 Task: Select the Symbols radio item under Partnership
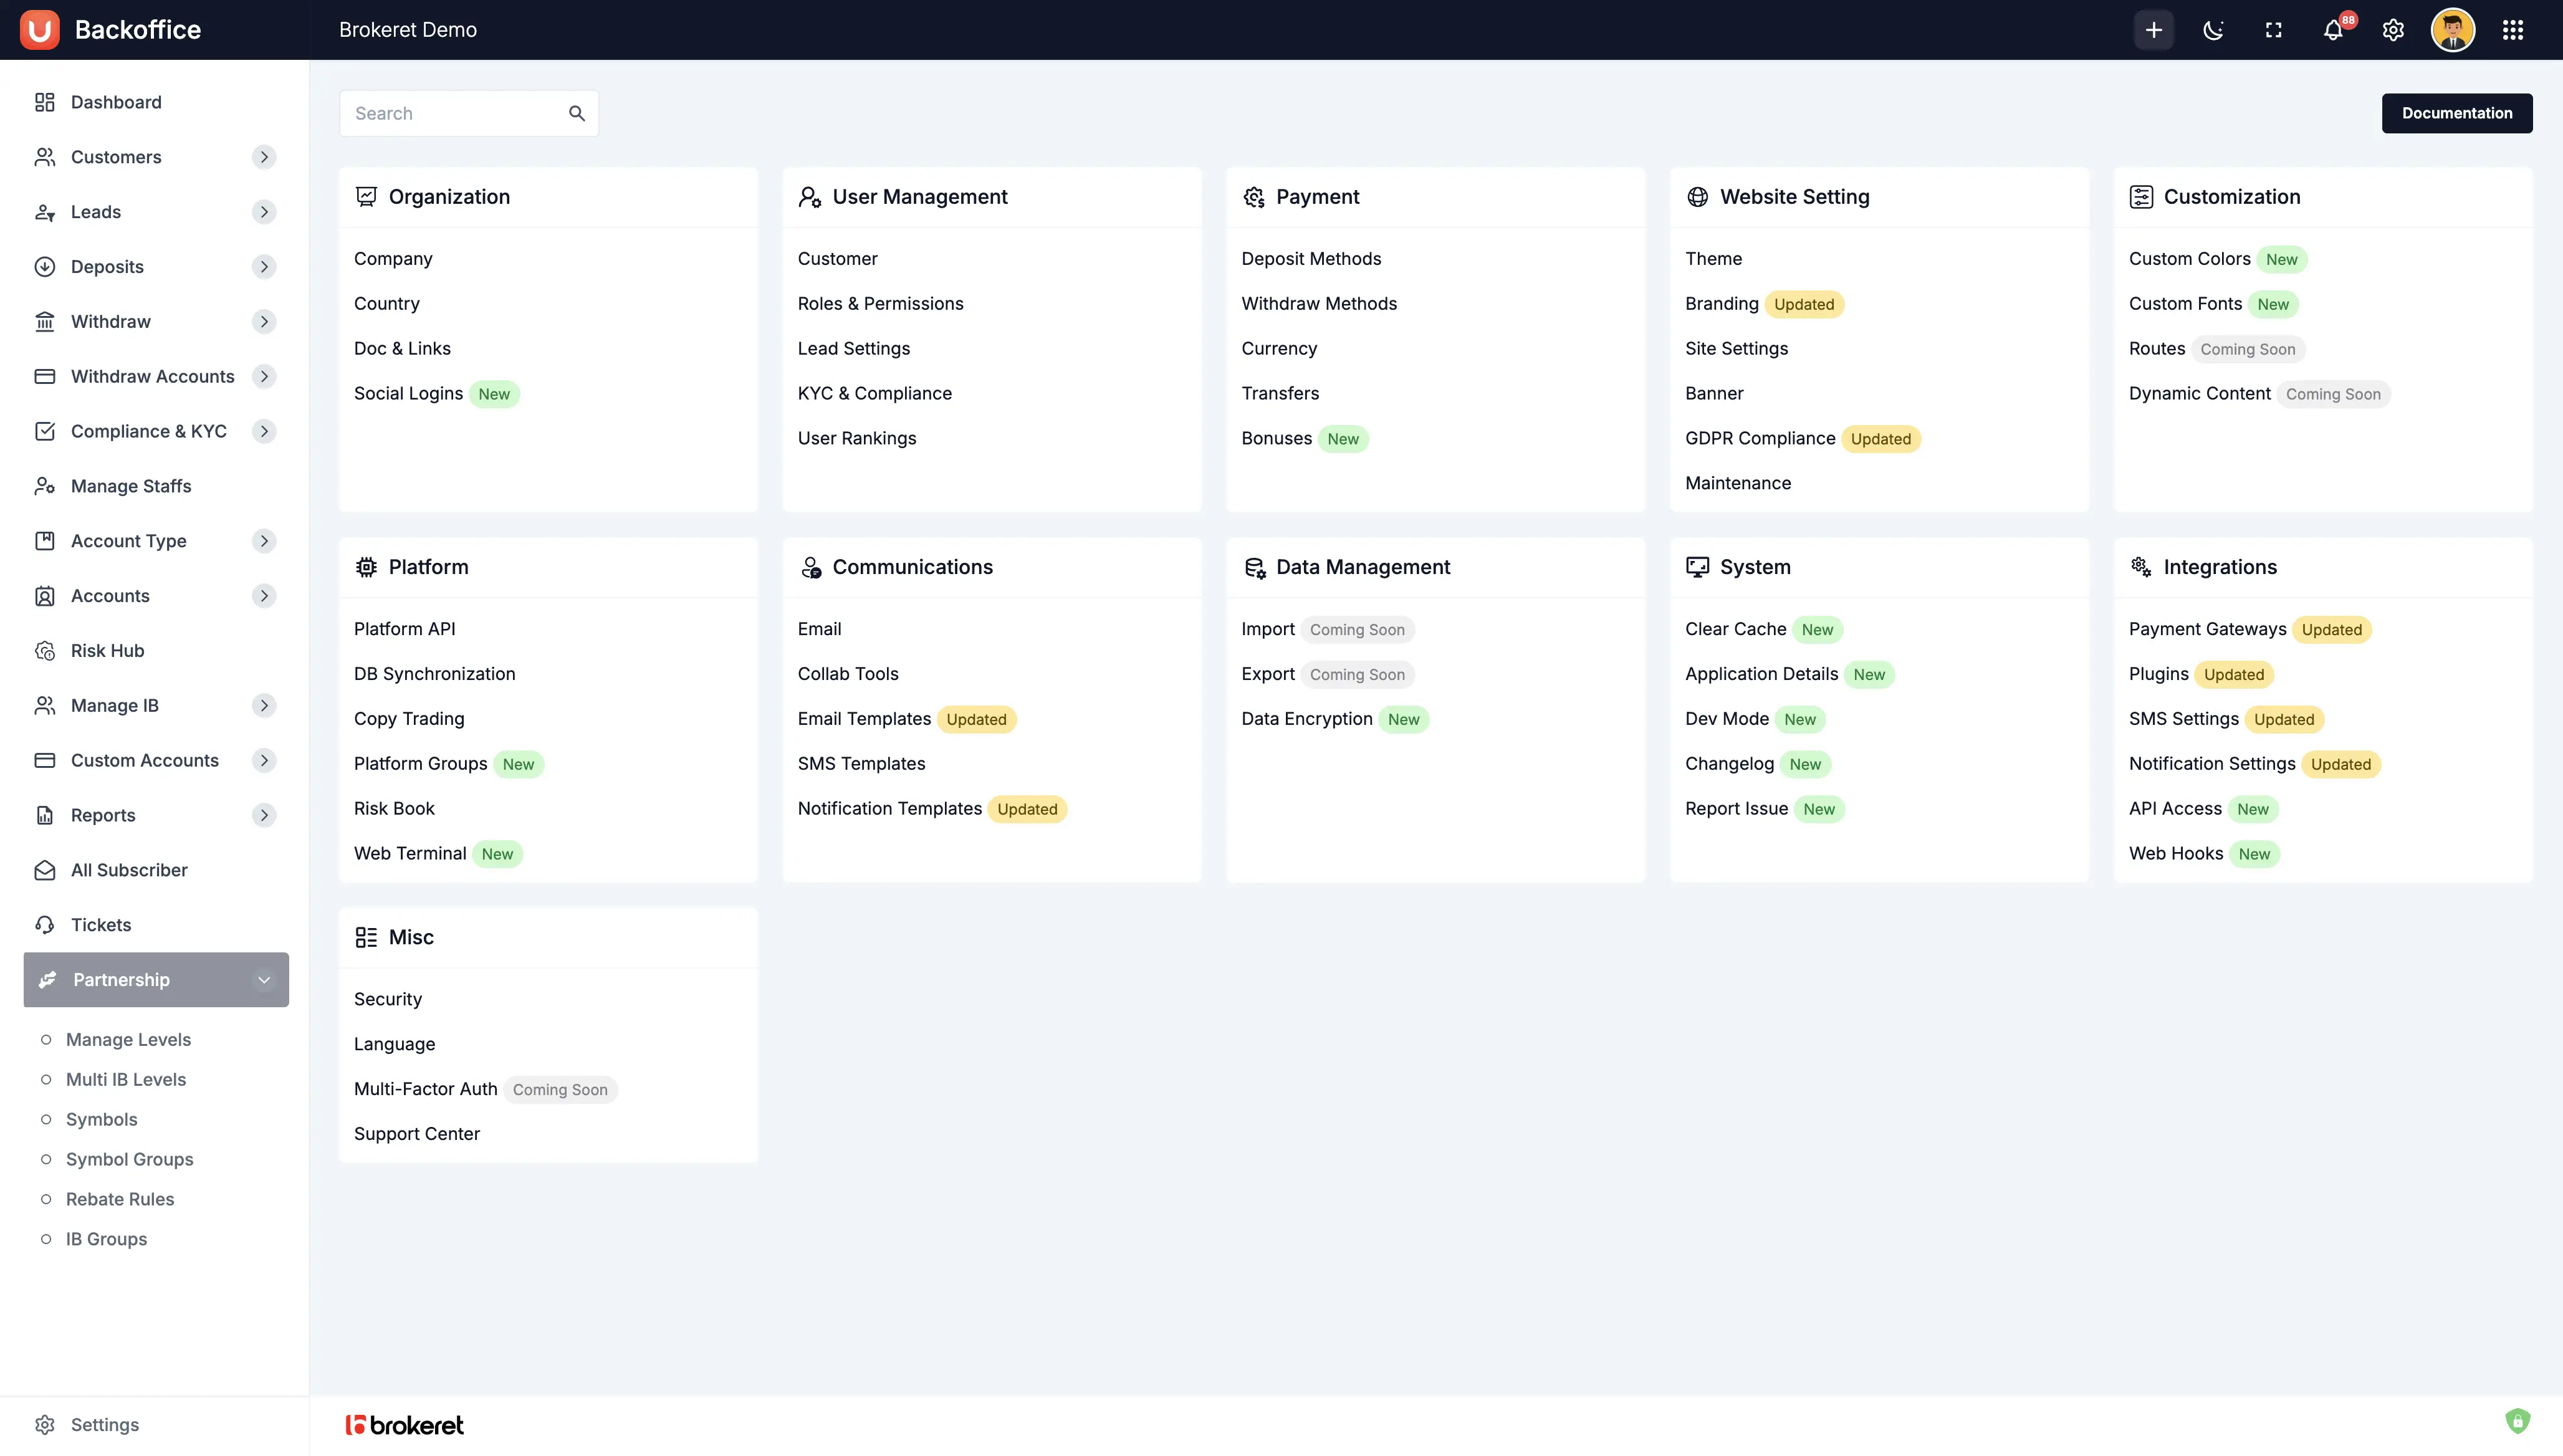coord(101,1119)
